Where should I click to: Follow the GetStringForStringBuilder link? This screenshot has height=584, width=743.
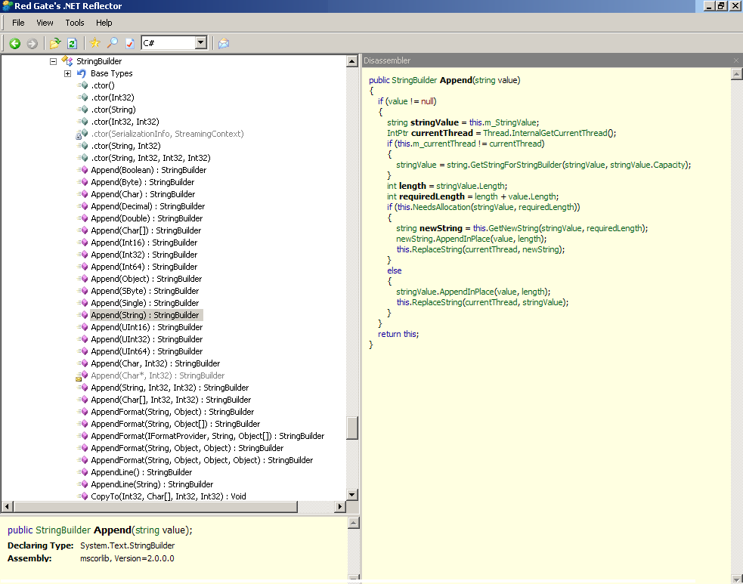point(516,165)
